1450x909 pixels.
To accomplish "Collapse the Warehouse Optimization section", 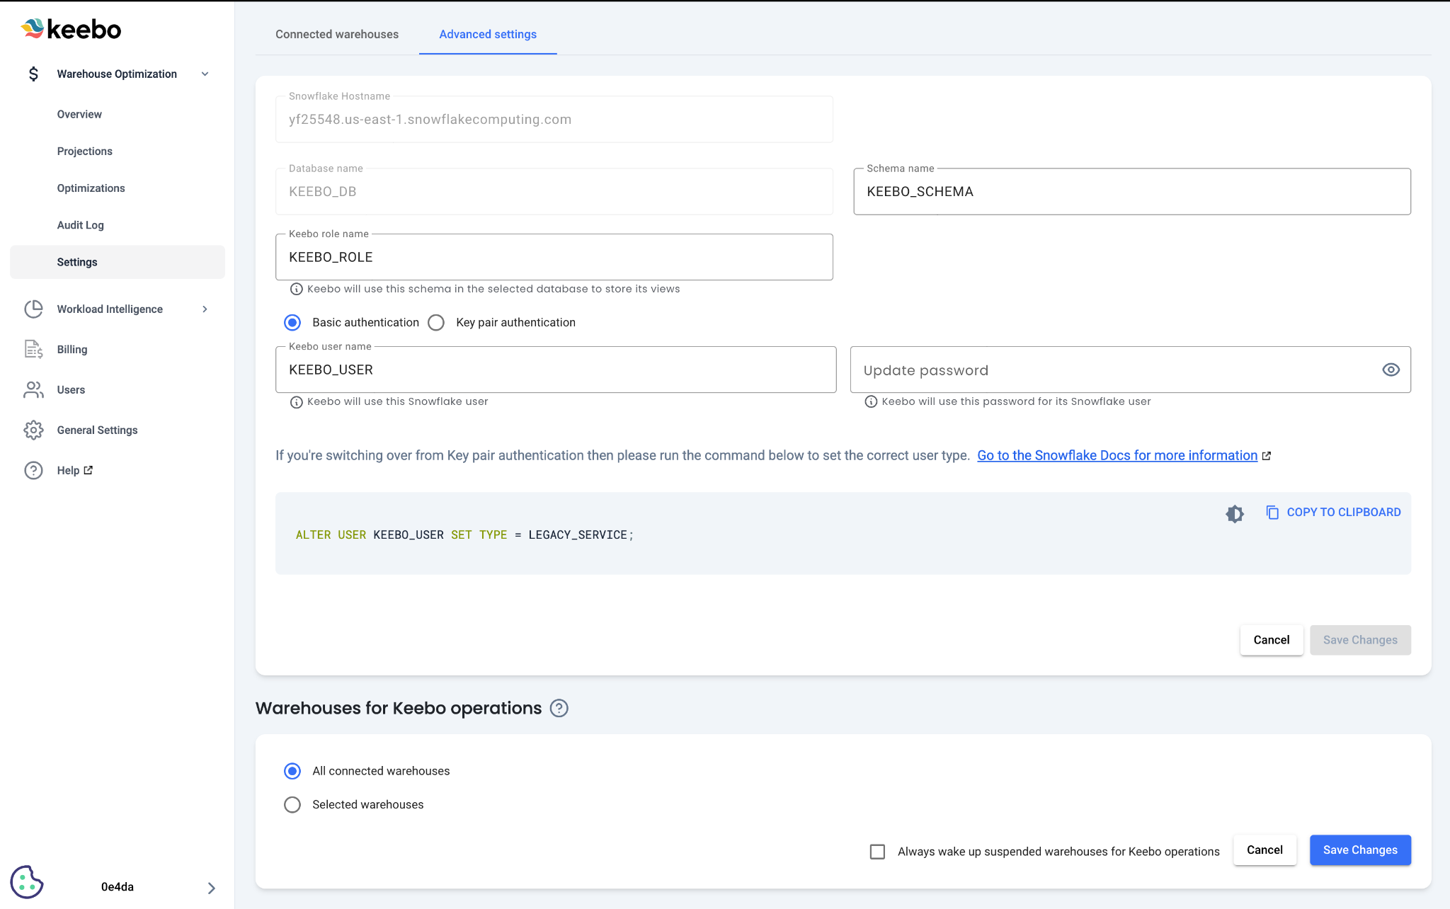I will (205, 74).
